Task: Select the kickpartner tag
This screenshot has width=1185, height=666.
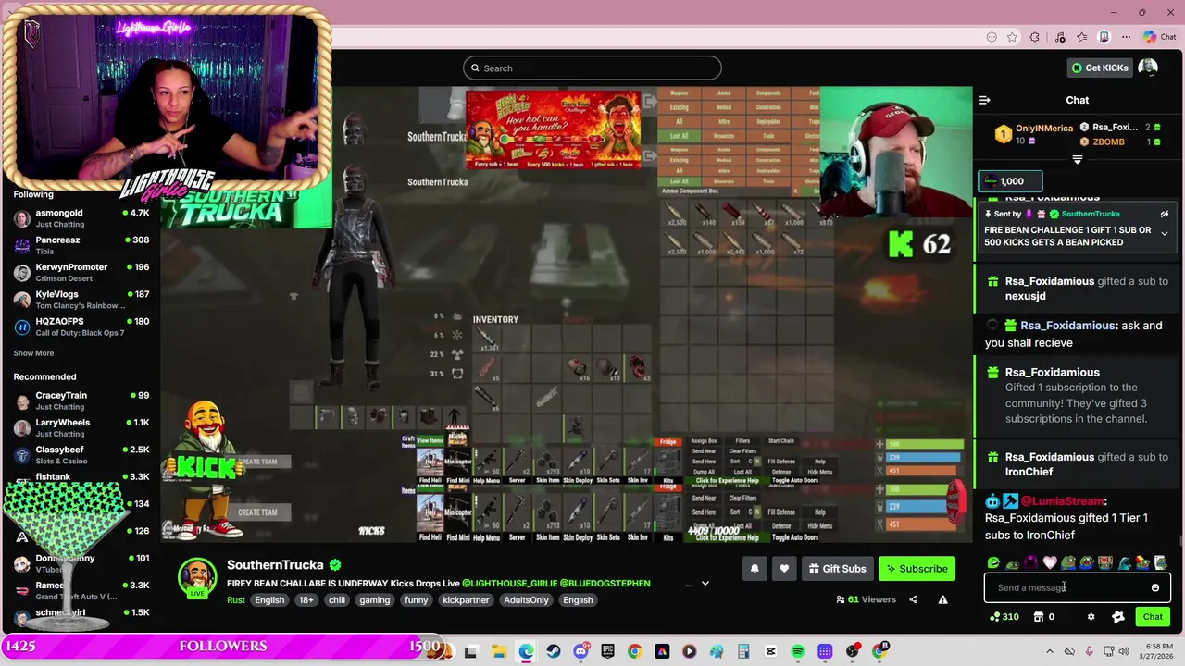Action: click(x=466, y=600)
